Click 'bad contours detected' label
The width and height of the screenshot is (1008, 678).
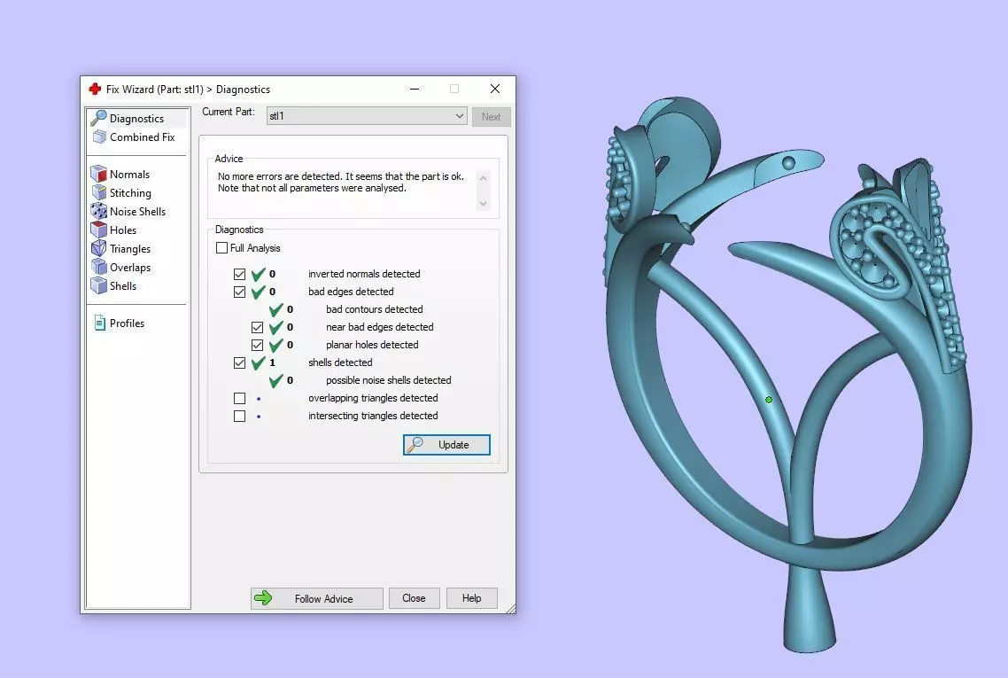click(x=374, y=309)
